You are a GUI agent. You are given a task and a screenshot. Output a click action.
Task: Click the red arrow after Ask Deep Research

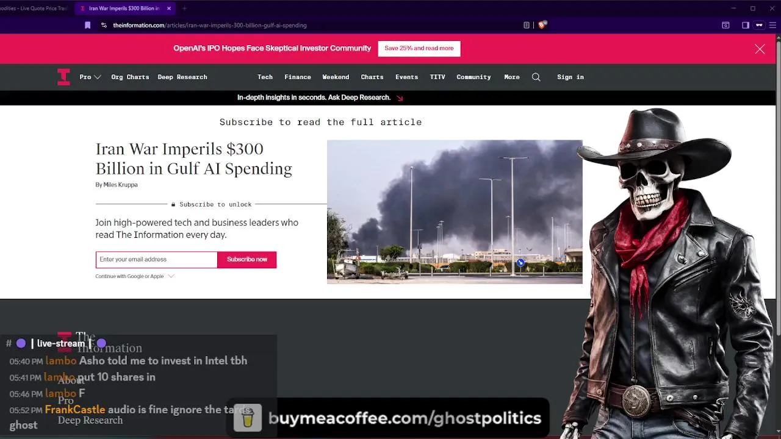[400, 98]
